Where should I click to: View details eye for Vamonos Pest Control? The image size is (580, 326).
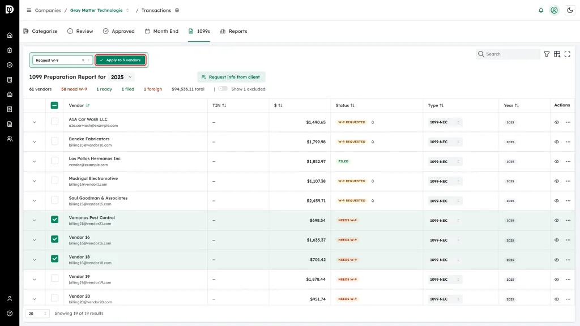(556, 221)
